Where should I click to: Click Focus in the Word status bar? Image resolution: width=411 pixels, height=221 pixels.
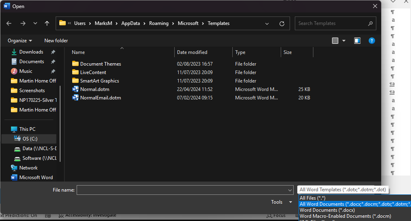tap(276, 215)
